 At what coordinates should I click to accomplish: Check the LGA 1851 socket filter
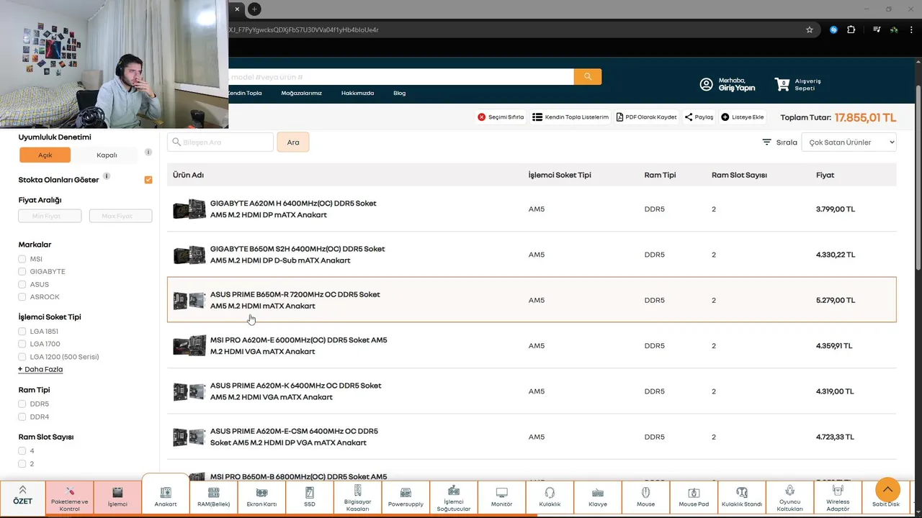(22, 332)
